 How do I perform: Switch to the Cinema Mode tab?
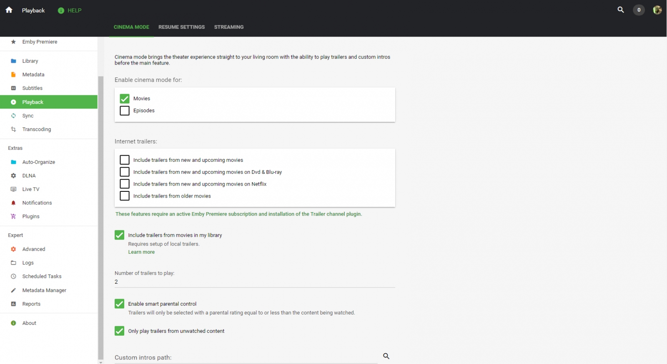tap(131, 27)
